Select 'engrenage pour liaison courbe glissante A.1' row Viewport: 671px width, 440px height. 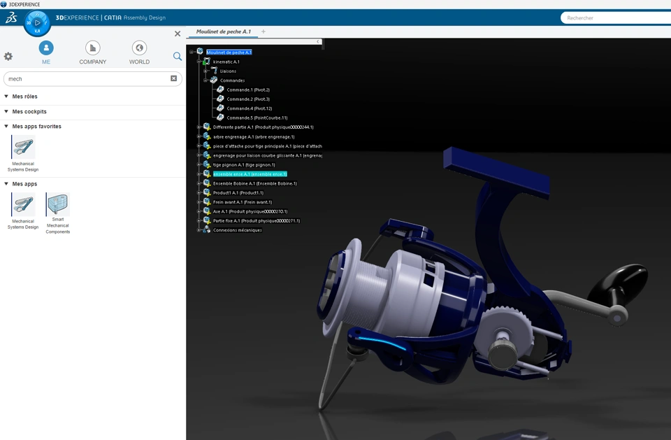coord(268,155)
